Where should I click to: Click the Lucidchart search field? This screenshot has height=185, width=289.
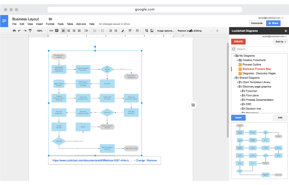coord(262,49)
